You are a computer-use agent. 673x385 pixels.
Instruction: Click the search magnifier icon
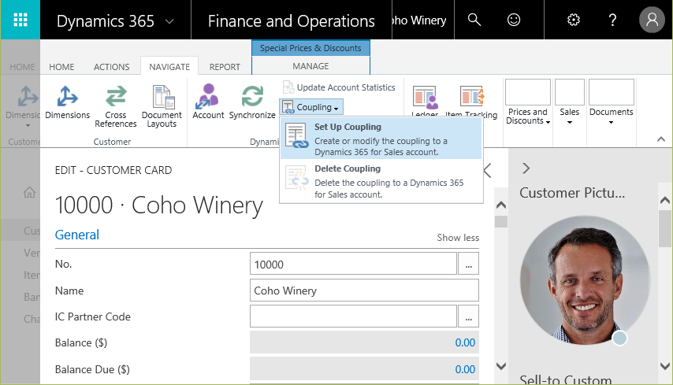point(474,20)
